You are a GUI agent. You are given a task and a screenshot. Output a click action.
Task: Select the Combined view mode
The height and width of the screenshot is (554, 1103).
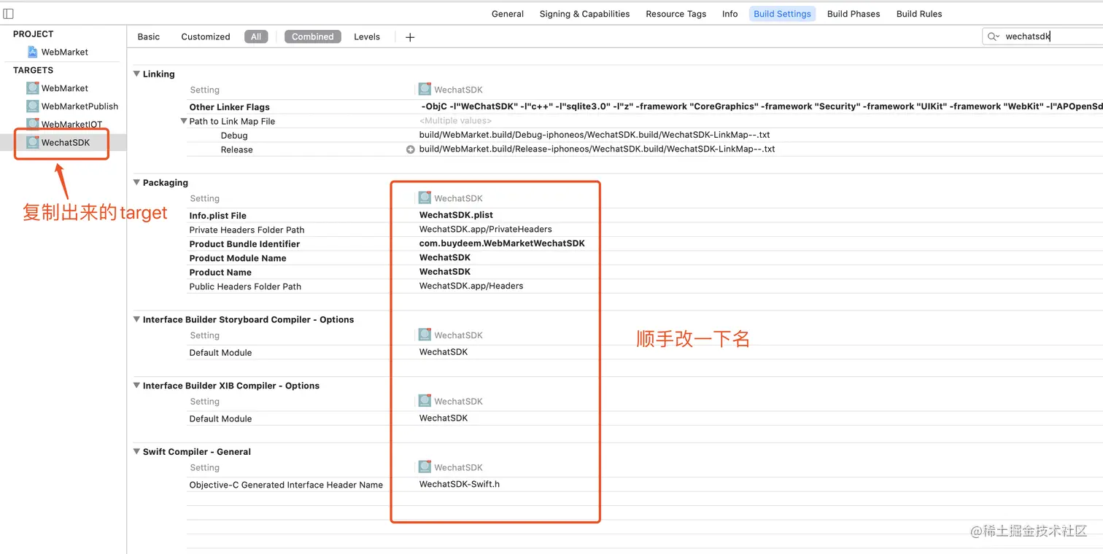(313, 36)
